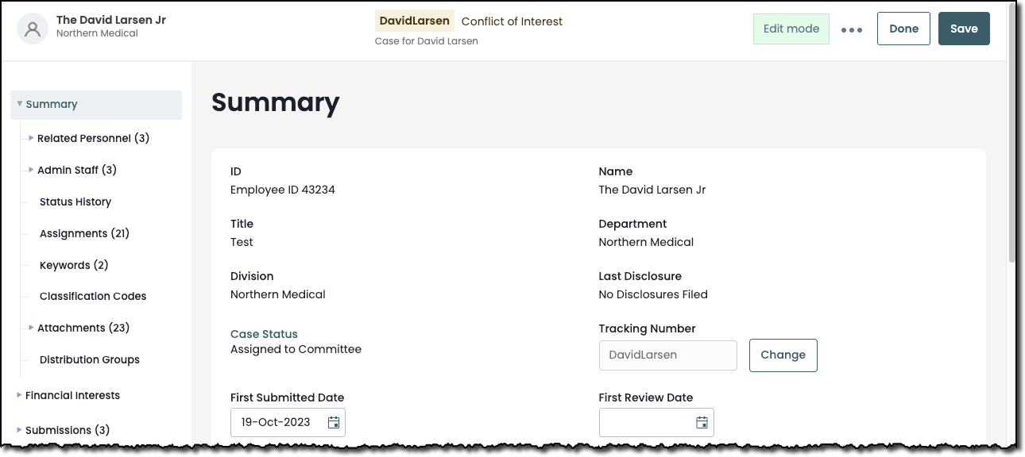The height and width of the screenshot is (457, 1025).
Task: Open First Review Date calendar picker
Action: [702, 423]
